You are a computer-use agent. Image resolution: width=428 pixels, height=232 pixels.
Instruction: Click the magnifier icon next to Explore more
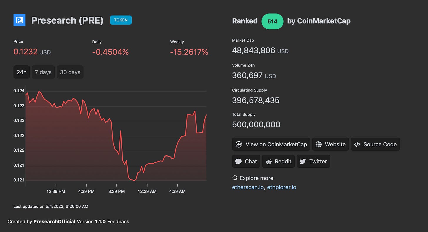coord(235,178)
